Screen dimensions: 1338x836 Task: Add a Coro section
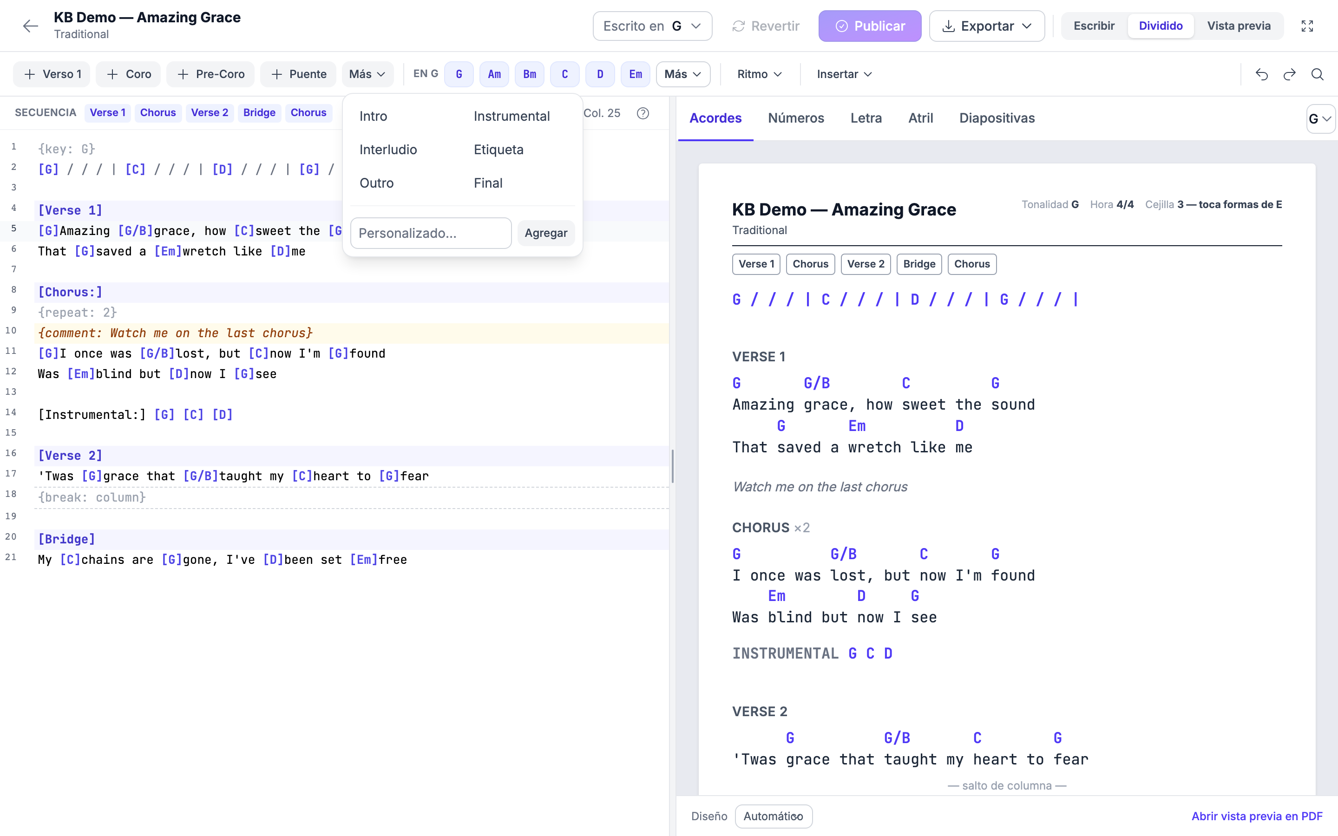(x=128, y=74)
